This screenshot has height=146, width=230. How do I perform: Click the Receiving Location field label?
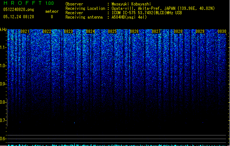tap(85, 8)
